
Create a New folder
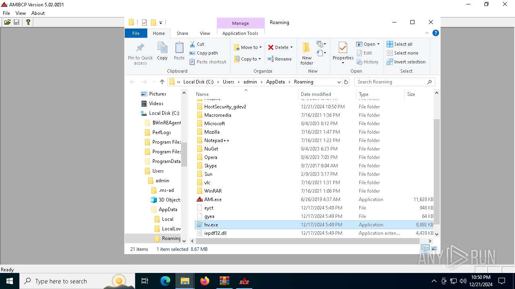click(307, 53)
